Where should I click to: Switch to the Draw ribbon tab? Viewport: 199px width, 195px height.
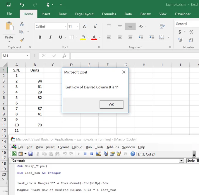(63, 14)
